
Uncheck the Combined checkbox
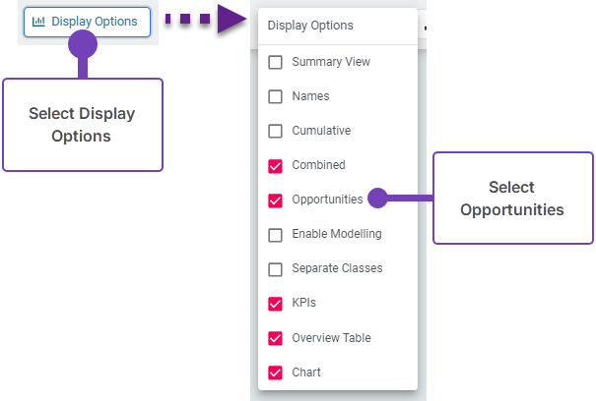click(x=276, y=166)
